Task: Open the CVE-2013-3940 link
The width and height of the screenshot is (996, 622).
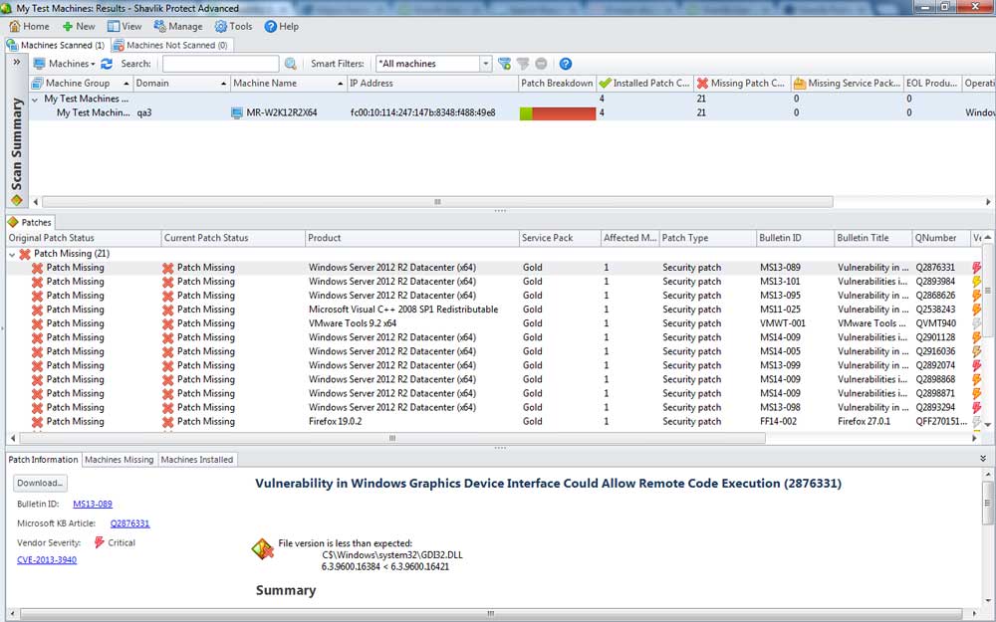Action: pyautogui.click(x=47, y=559)
